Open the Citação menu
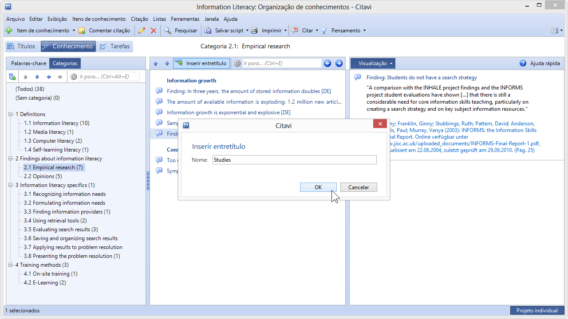 click(x=139, y=19)
